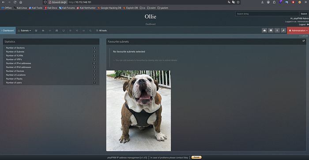
Task: Open the Google Hacking DB bookmark
Action: [x=109, y=8]
